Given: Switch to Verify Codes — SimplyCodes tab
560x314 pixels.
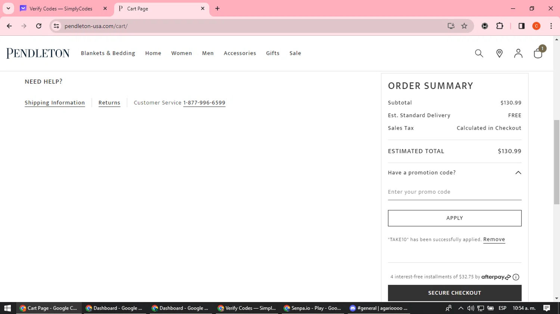Looking at the screenshot, I should (x=64, y=9).
